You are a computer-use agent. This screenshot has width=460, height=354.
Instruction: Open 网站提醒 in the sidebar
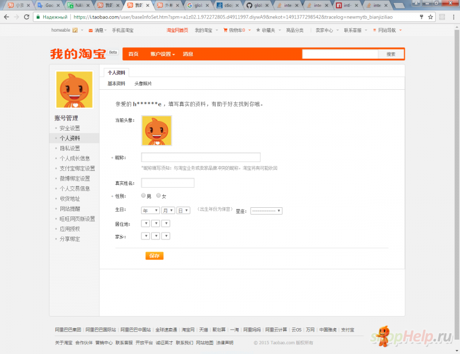(x=70, y=209)
